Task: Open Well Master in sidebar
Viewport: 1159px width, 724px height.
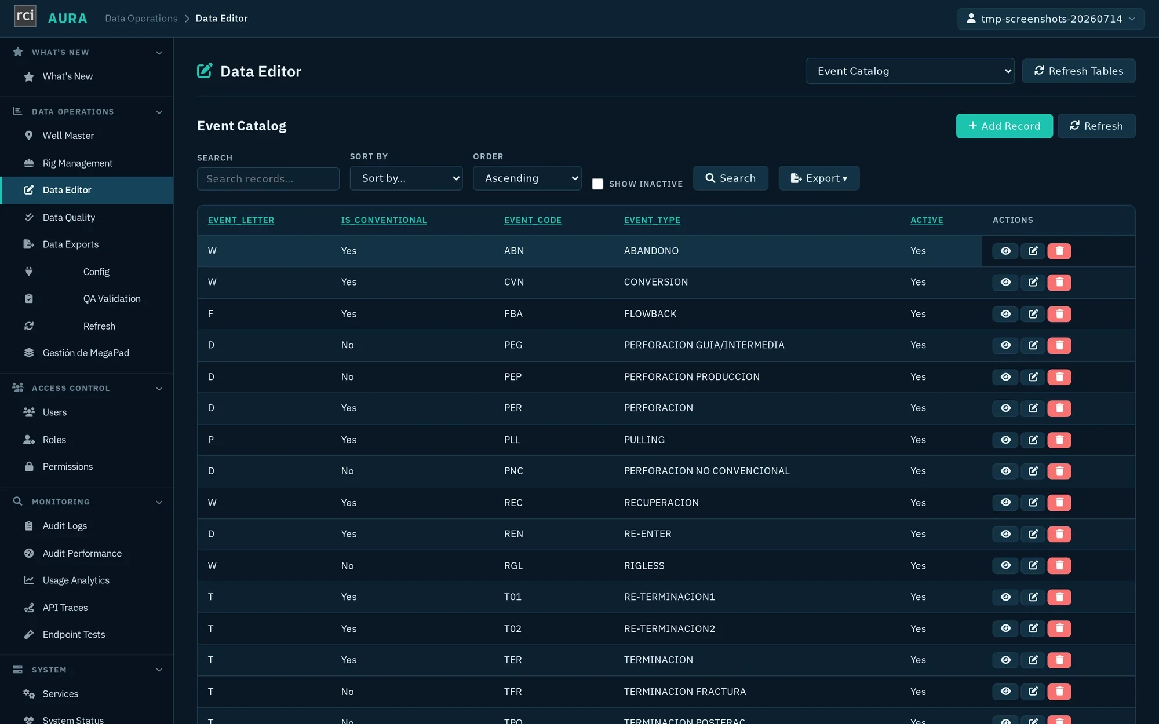Action: pos(87,136)
